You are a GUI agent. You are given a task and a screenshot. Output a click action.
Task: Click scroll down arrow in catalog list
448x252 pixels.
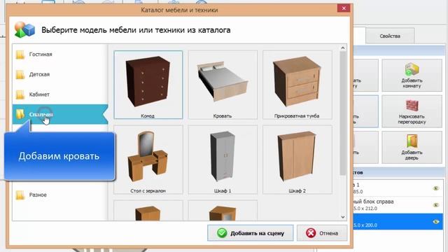(x=343, y=217)
